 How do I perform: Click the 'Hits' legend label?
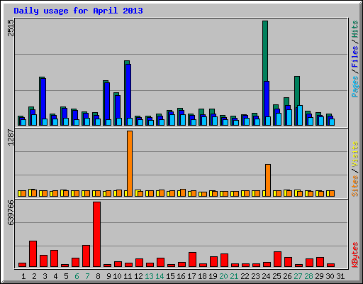355,29
